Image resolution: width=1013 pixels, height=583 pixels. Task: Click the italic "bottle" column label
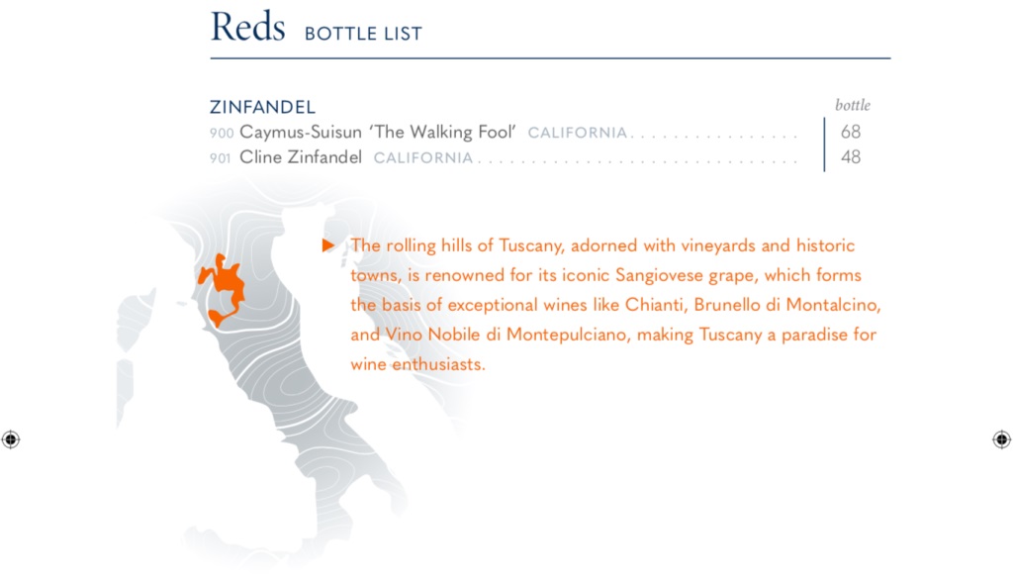tap(852, 105)
